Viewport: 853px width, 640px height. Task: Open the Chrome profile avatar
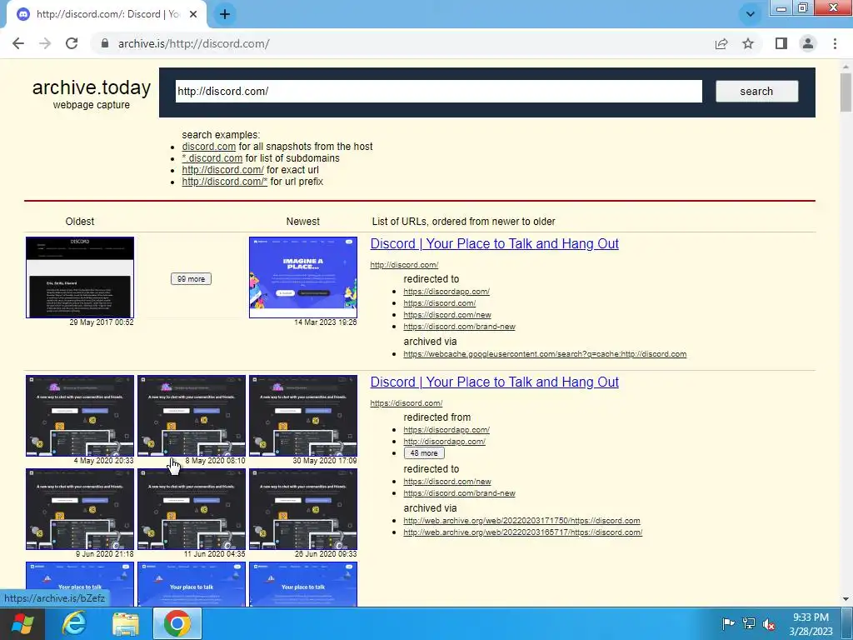click(808, 43)
